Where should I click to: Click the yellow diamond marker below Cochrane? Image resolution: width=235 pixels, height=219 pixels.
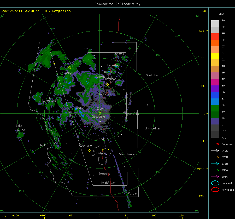click(x=89, y=151)
